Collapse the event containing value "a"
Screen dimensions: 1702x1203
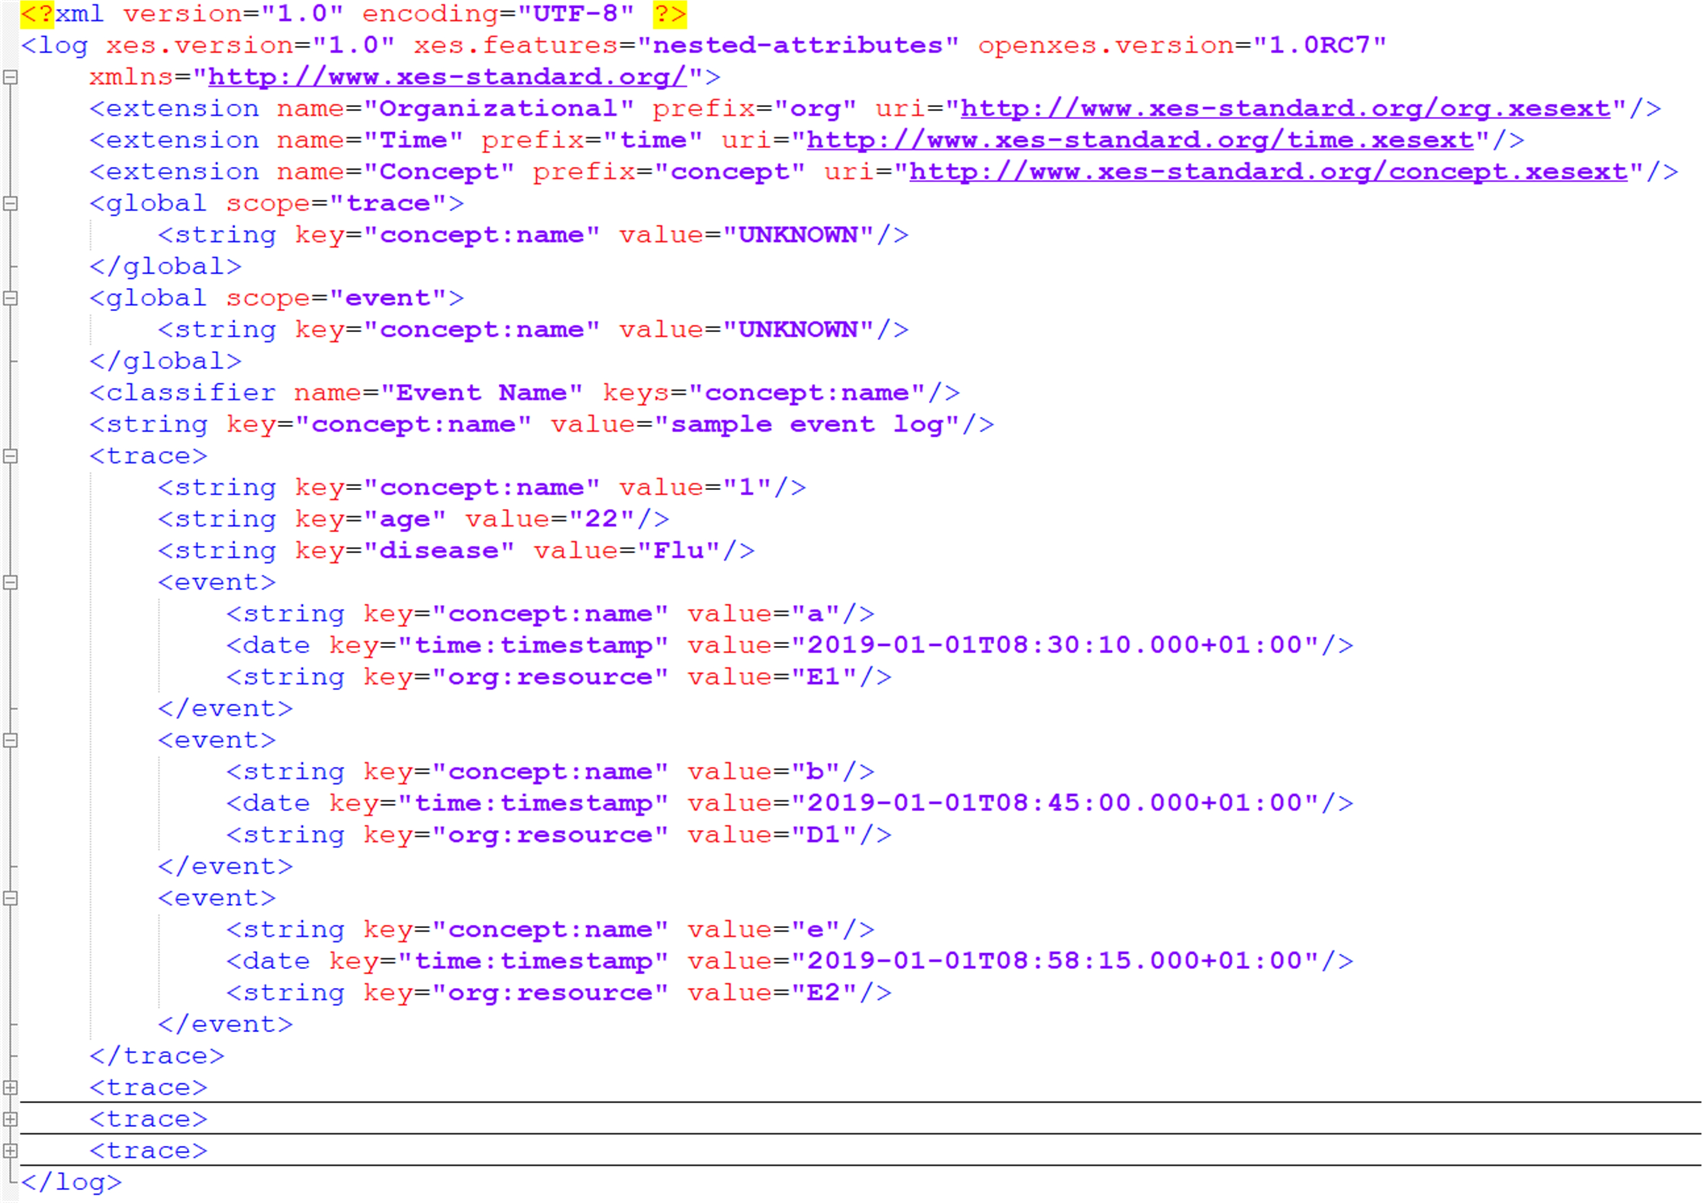point(11,583)
